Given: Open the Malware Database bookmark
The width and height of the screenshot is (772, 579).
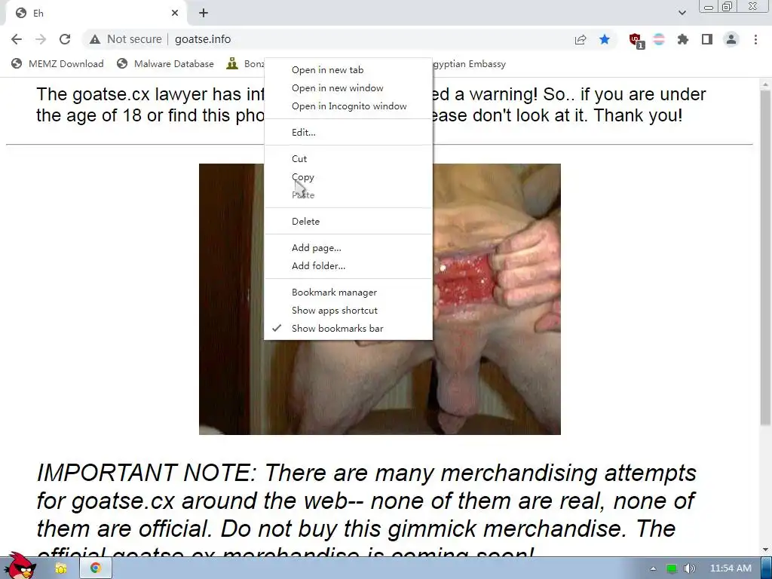Looking at the screenshot, I should click(165, 64).
